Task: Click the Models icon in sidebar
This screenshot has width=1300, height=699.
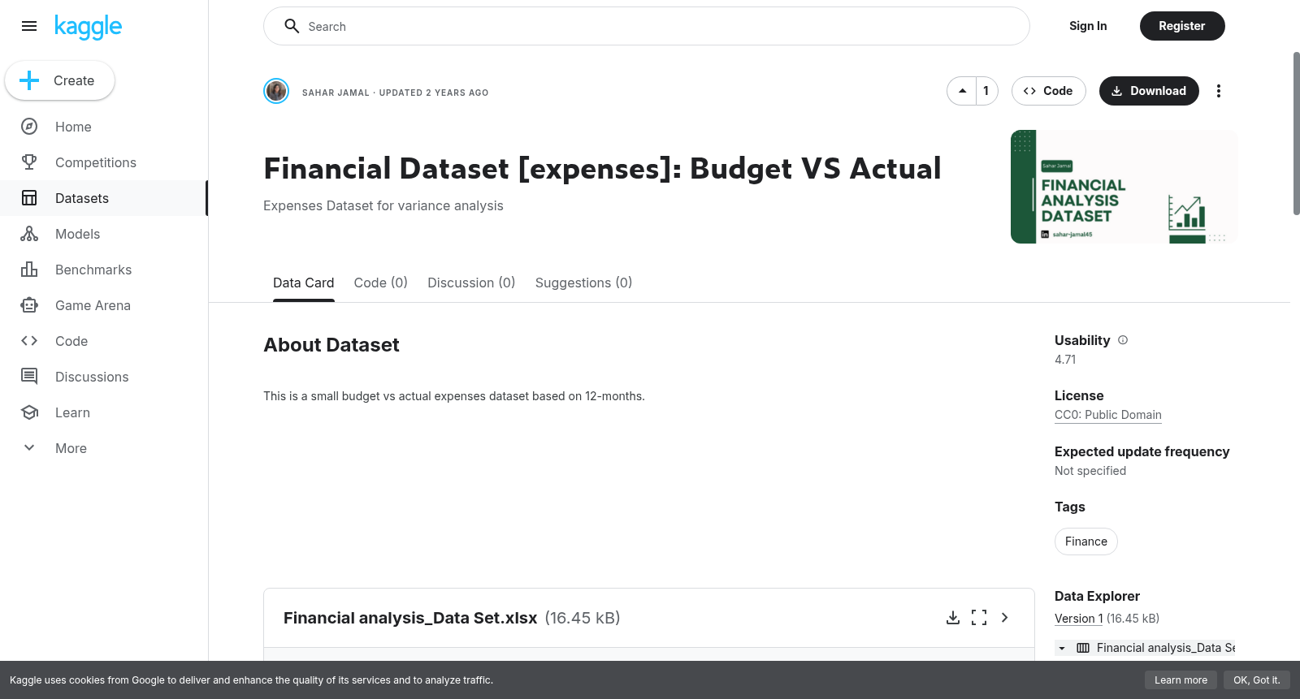Action: pos(29,234)
